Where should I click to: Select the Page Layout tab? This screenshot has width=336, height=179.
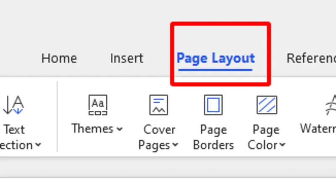click(x=215, y=58)
